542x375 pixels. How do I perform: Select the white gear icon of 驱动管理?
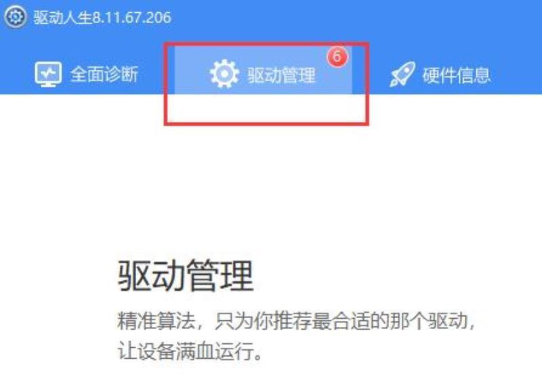click(x=224, y=74)
